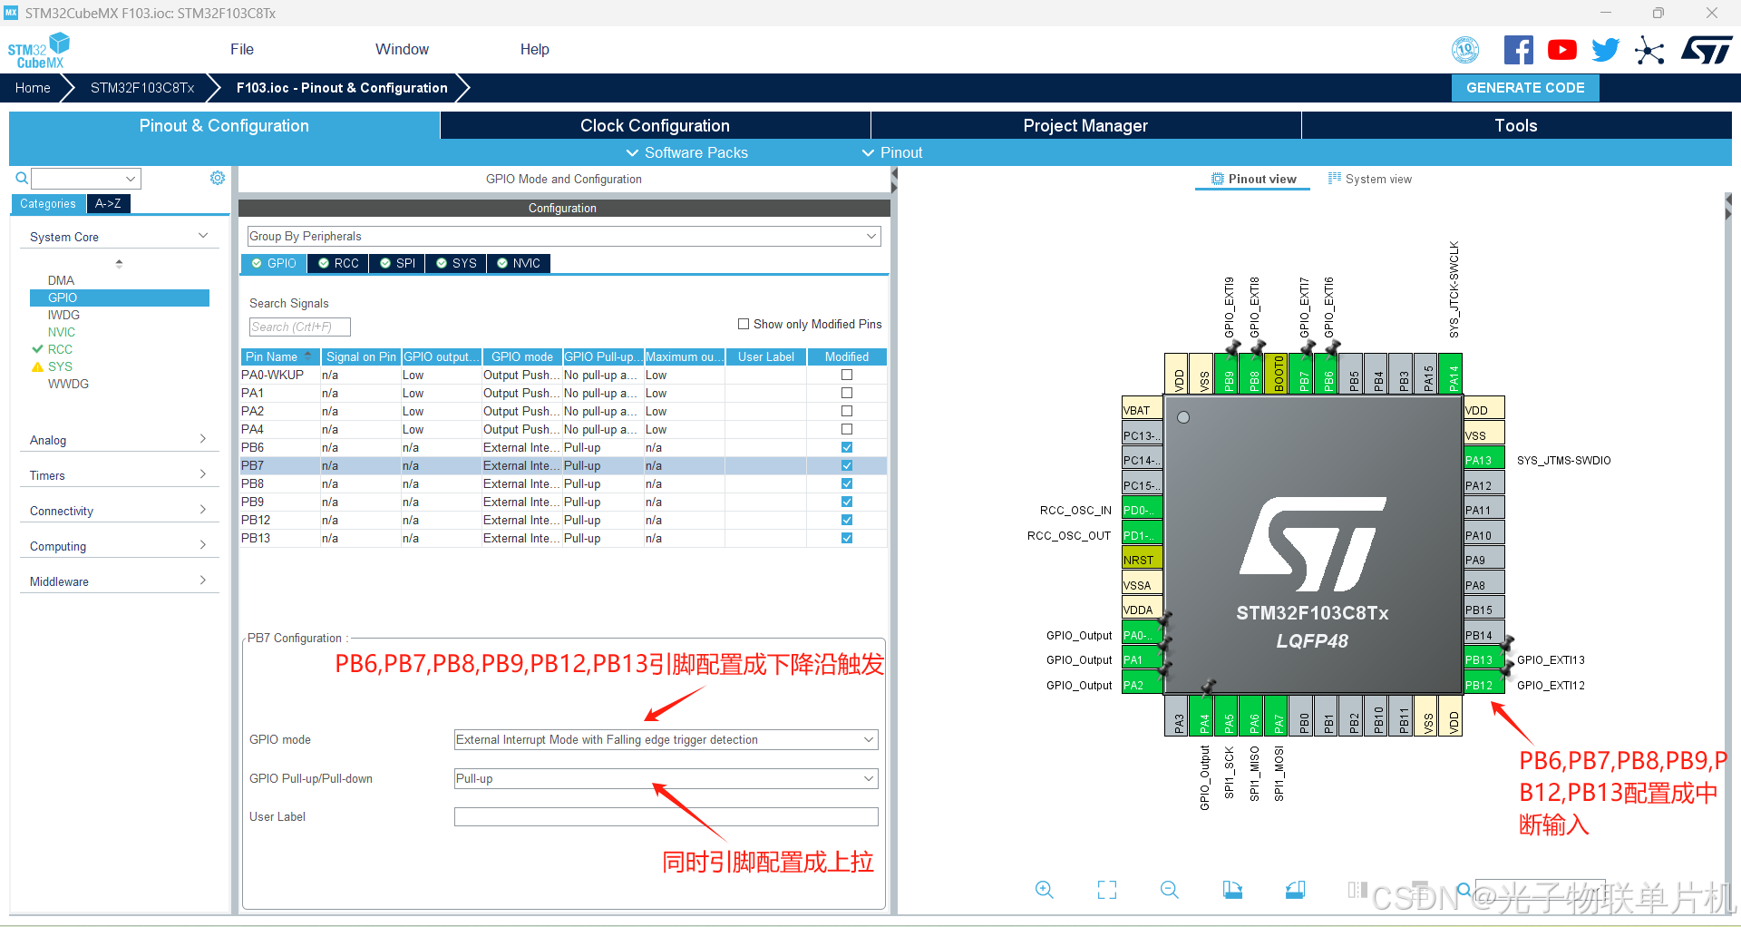Toggle Modified checkbox for PB6 row

pos(847,447)
